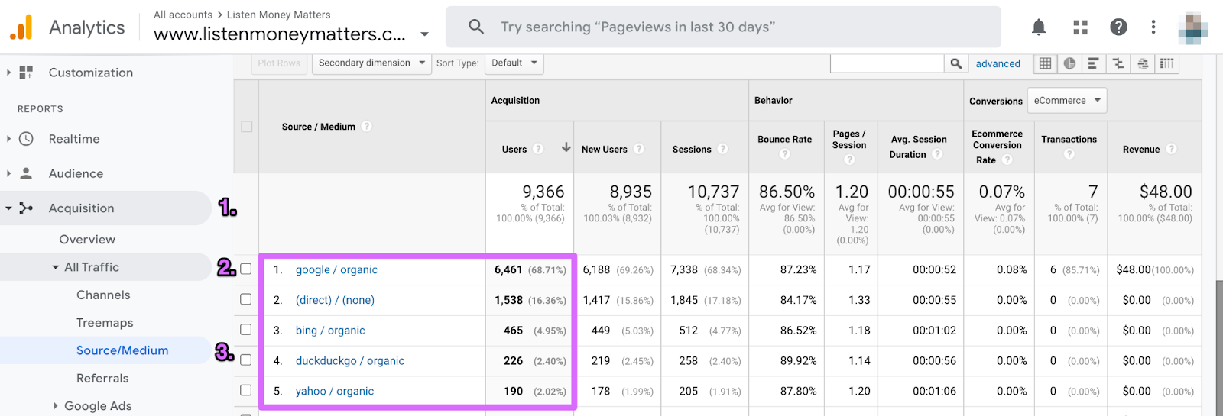Open the Conversions eCommerce dropdown

pyautogui.click(x=1067, y=100)
